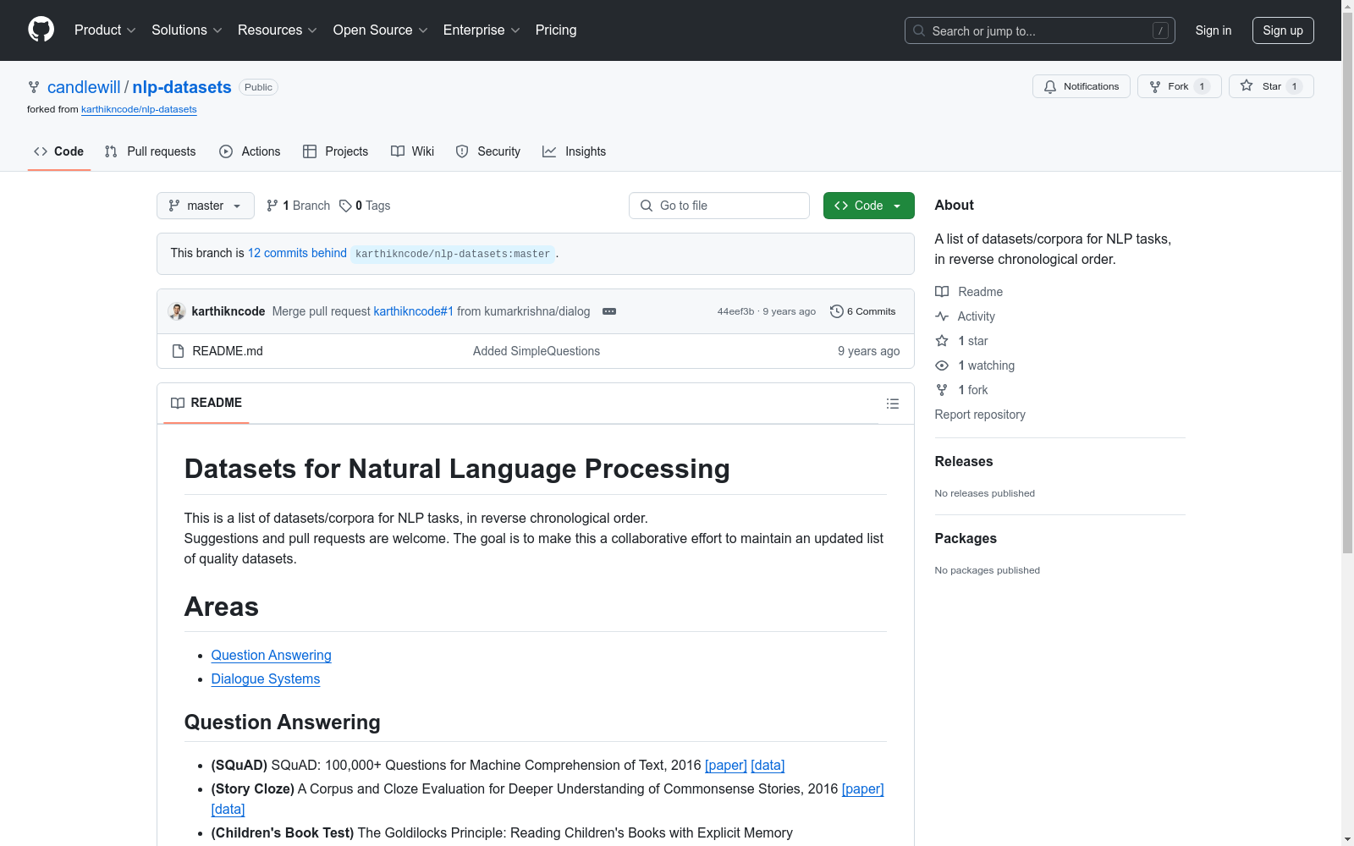Open the README.md file
This screenshot has width=1354, height=846.
(x=228, y=351)
